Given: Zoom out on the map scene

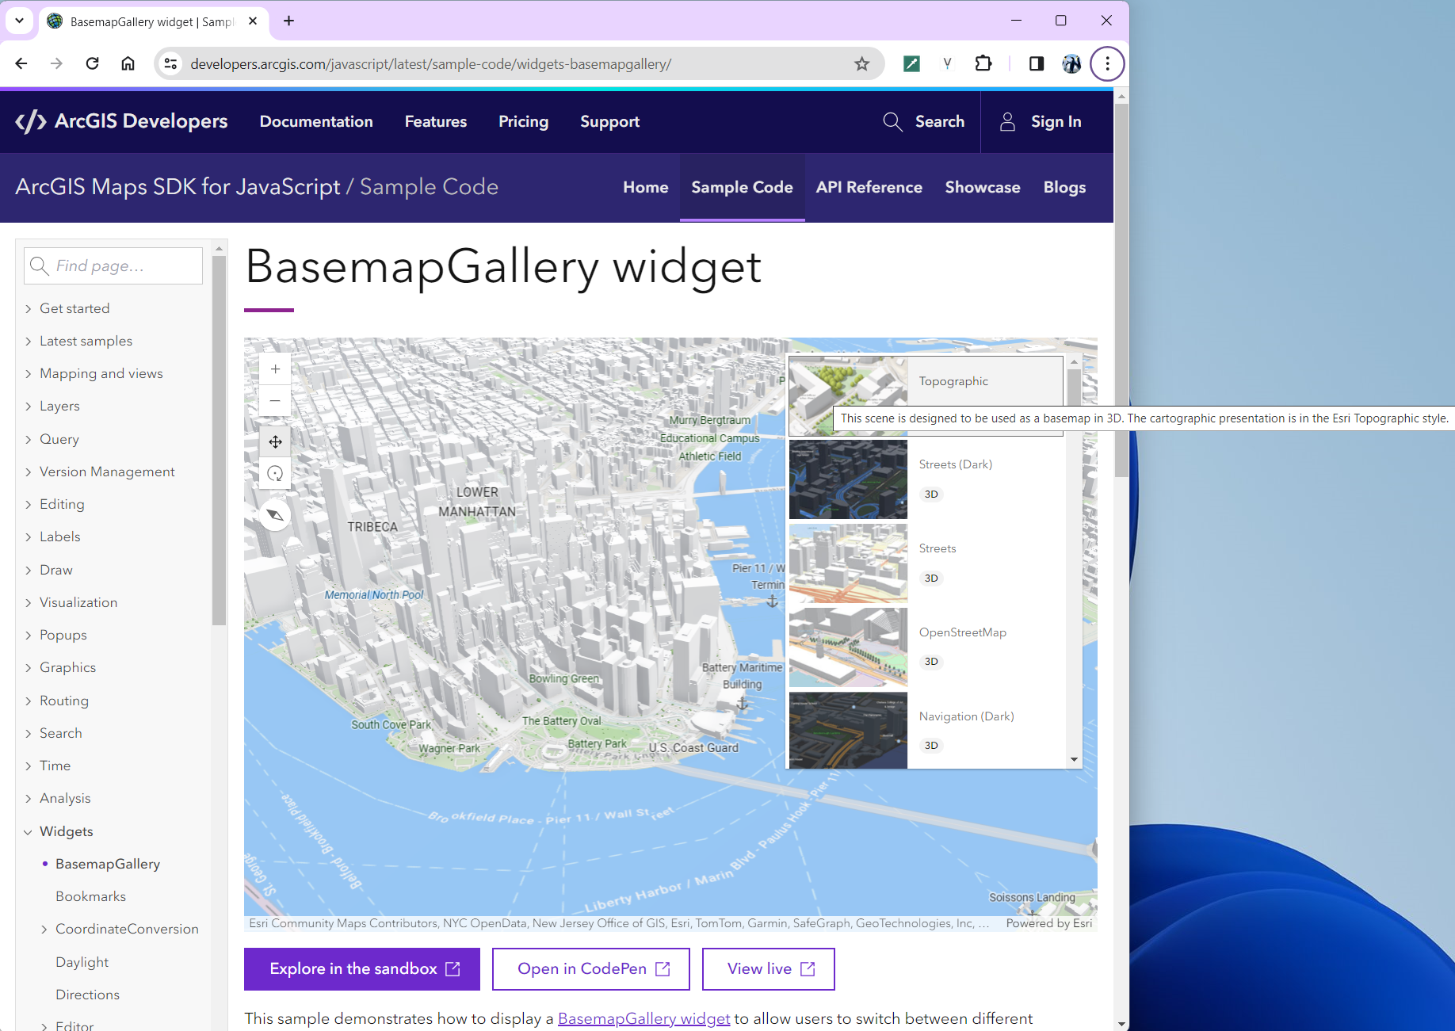Looking at the screenshot, I should click(275, 400).
